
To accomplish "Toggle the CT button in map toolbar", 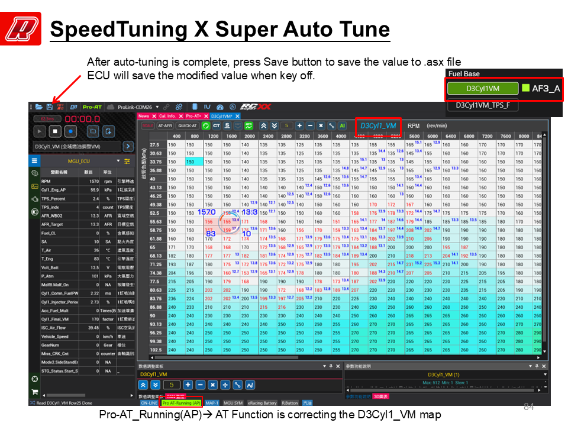I will pos(217,125).
